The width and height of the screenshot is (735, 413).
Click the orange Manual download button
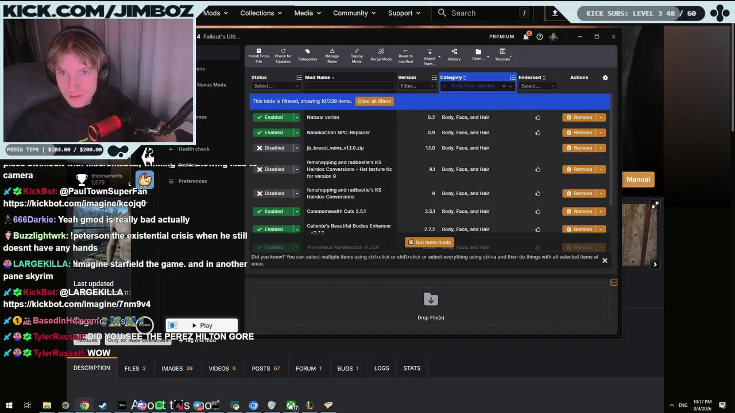[638, 180]
